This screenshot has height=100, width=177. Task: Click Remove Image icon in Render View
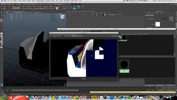click(x=70, y=36)
